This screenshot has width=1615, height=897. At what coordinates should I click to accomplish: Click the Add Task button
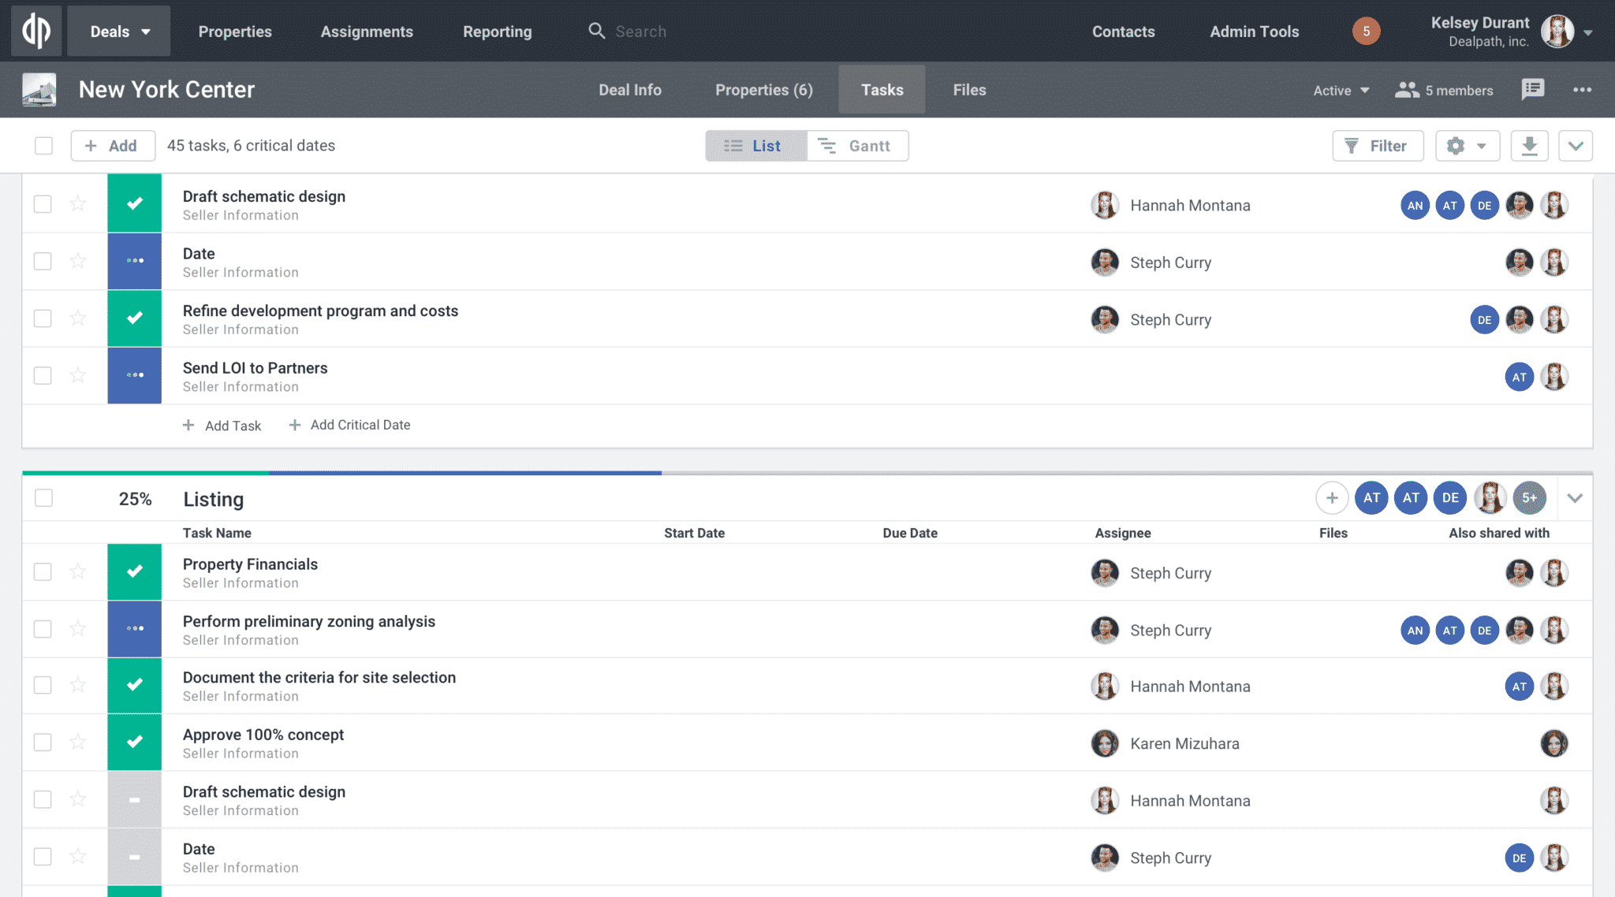point(222,425)
